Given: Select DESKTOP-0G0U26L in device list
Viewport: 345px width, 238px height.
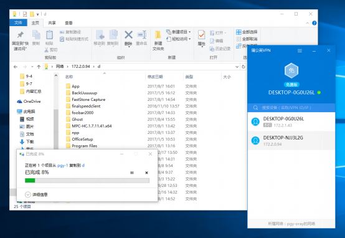Looking at the screenshot, I should tap(291, 121).
